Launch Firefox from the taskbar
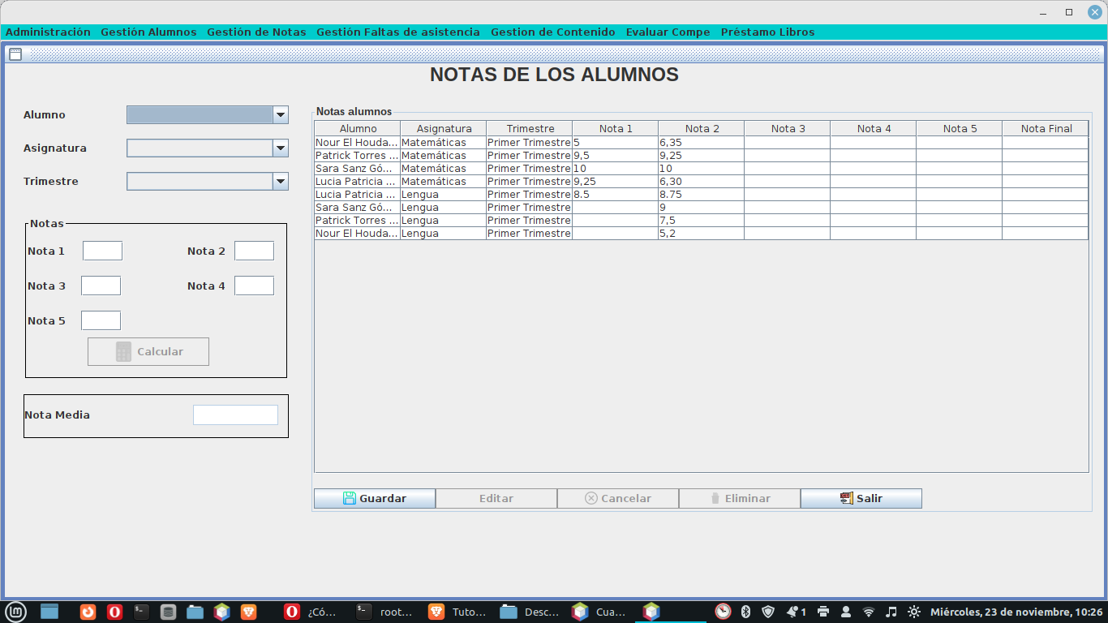The width and height of the screenshot is (1108, 623). click(88, 612)
